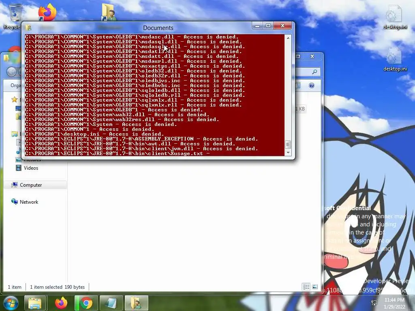415x311 pixels.
Task: Switch to the Documents taskbar window
Action: pos(136,303)
